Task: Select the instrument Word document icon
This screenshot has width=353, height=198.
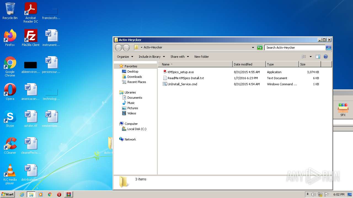Action: point(51,38)
